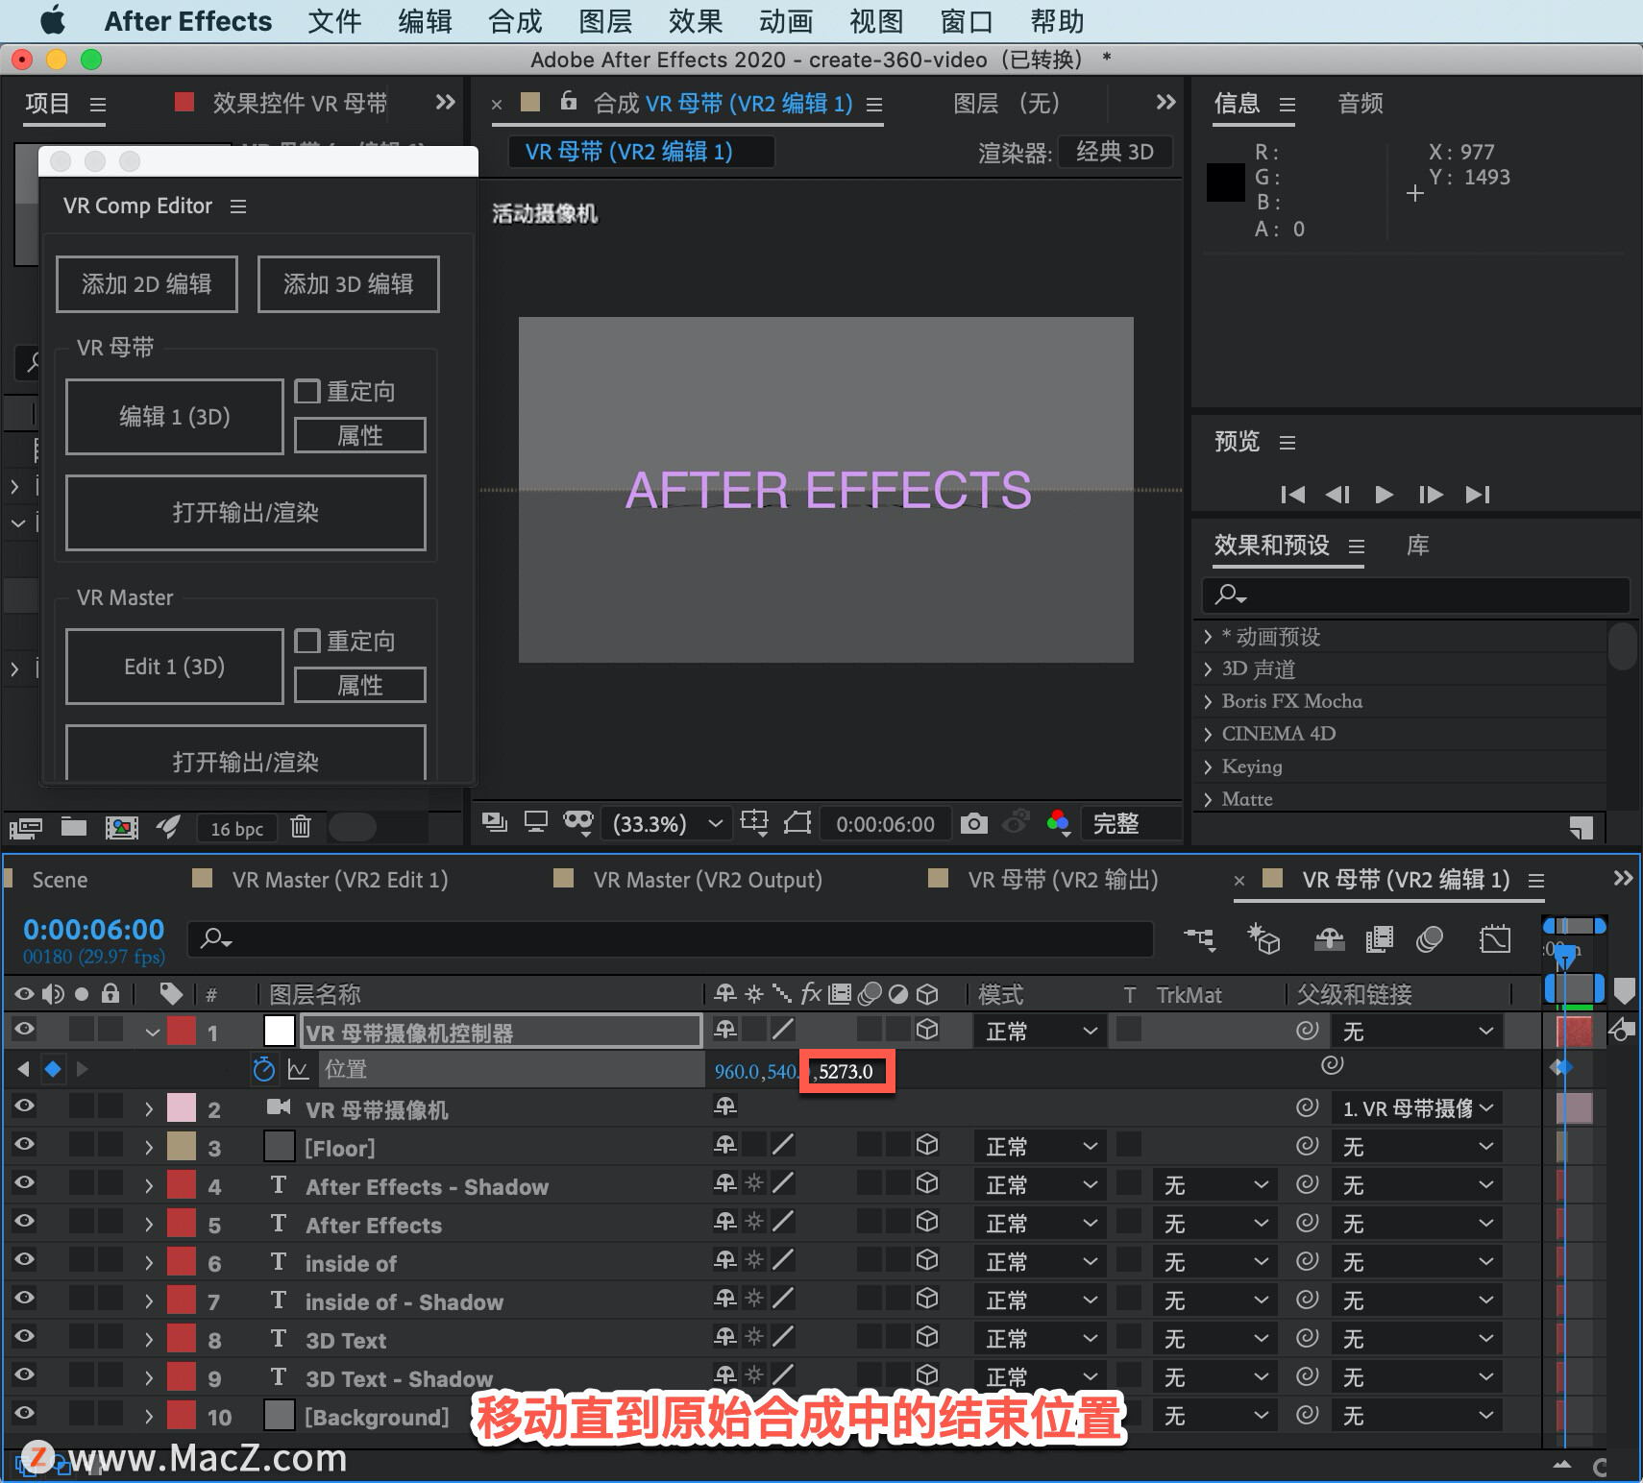
Task: Open the 效果 menu
Action: pos(696,21)
